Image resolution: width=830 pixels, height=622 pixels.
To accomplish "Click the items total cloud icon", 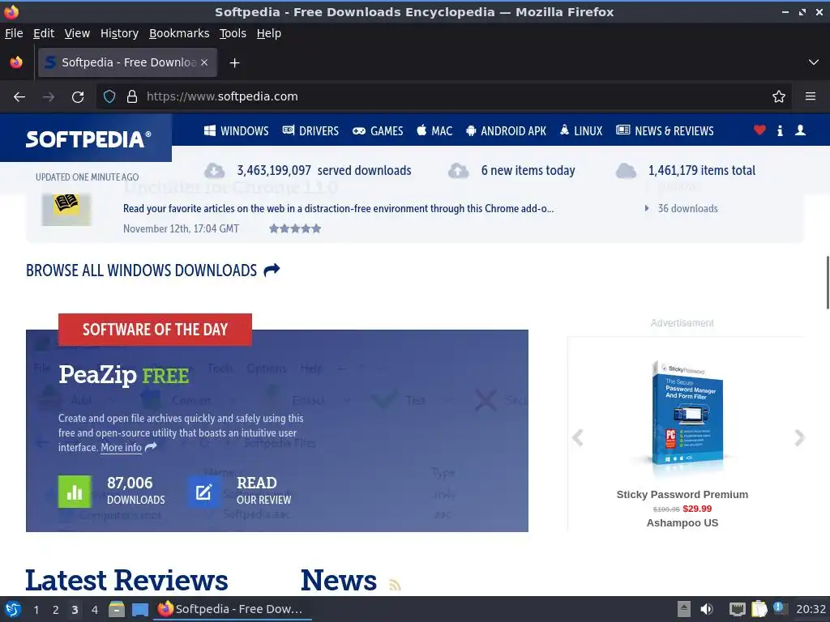I will pyautogui.click(x=627, y=171).
